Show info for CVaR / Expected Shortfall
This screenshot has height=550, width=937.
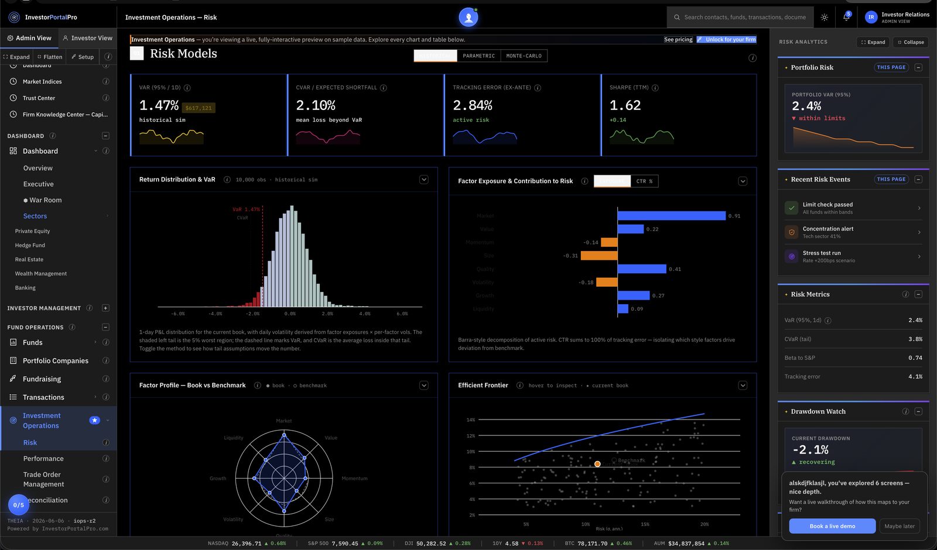[x=384, y=88]
